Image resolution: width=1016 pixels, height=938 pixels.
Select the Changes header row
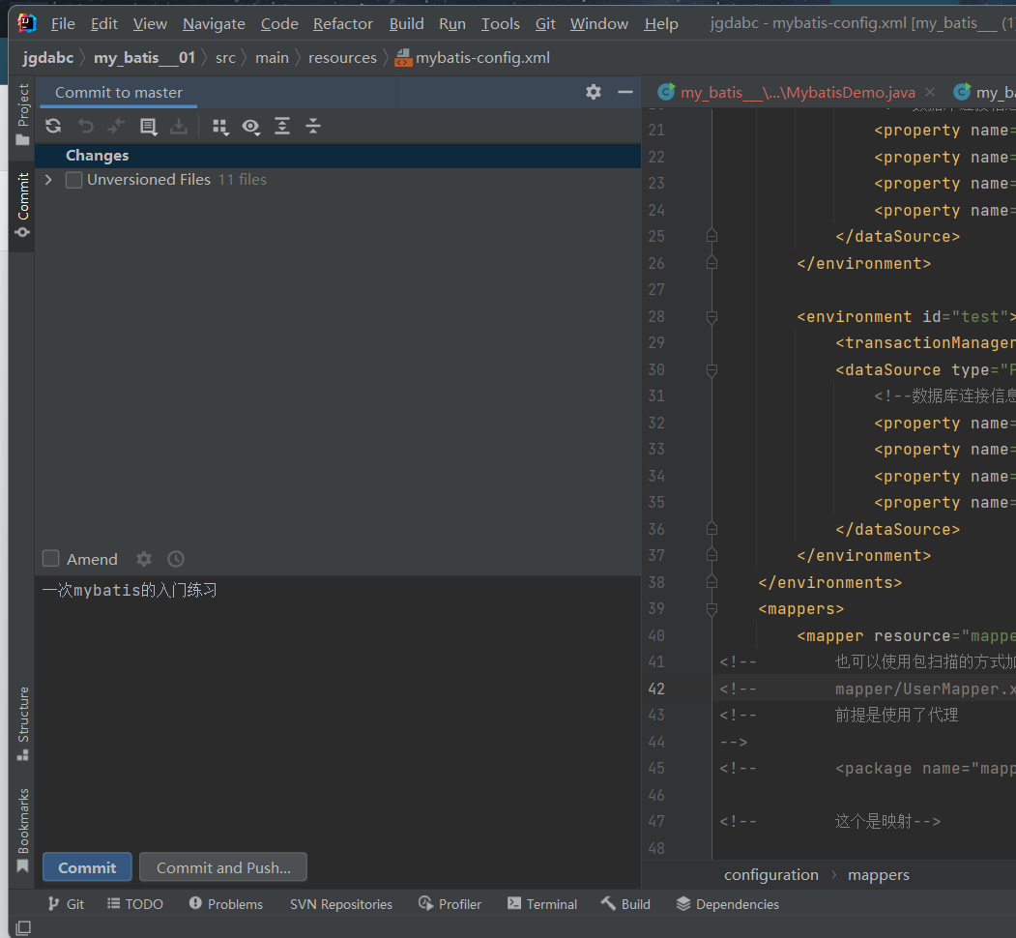click(x=337, y=156)
